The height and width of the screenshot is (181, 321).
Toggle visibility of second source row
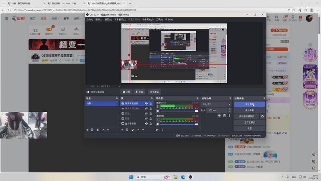pyautogui.click(x=146, y=108)
